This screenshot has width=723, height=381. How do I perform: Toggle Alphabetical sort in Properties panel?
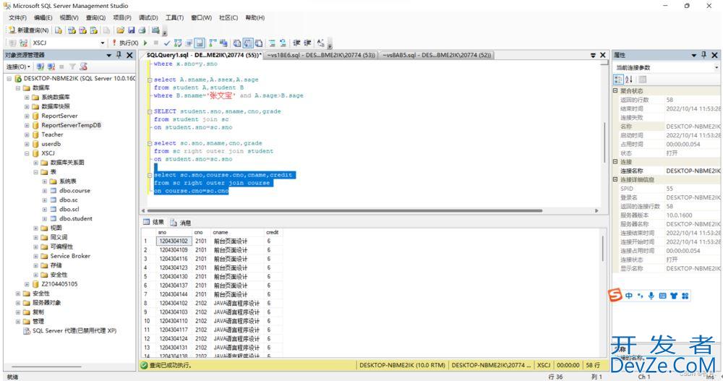pos(629,80)
